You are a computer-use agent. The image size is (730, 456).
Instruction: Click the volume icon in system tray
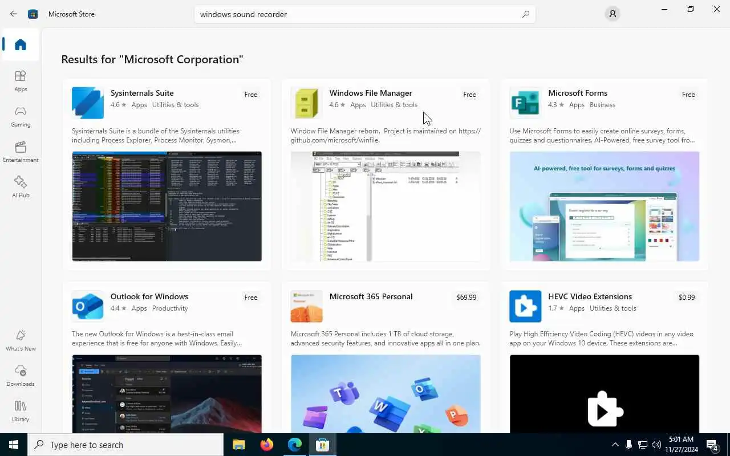tap(656, 445)
